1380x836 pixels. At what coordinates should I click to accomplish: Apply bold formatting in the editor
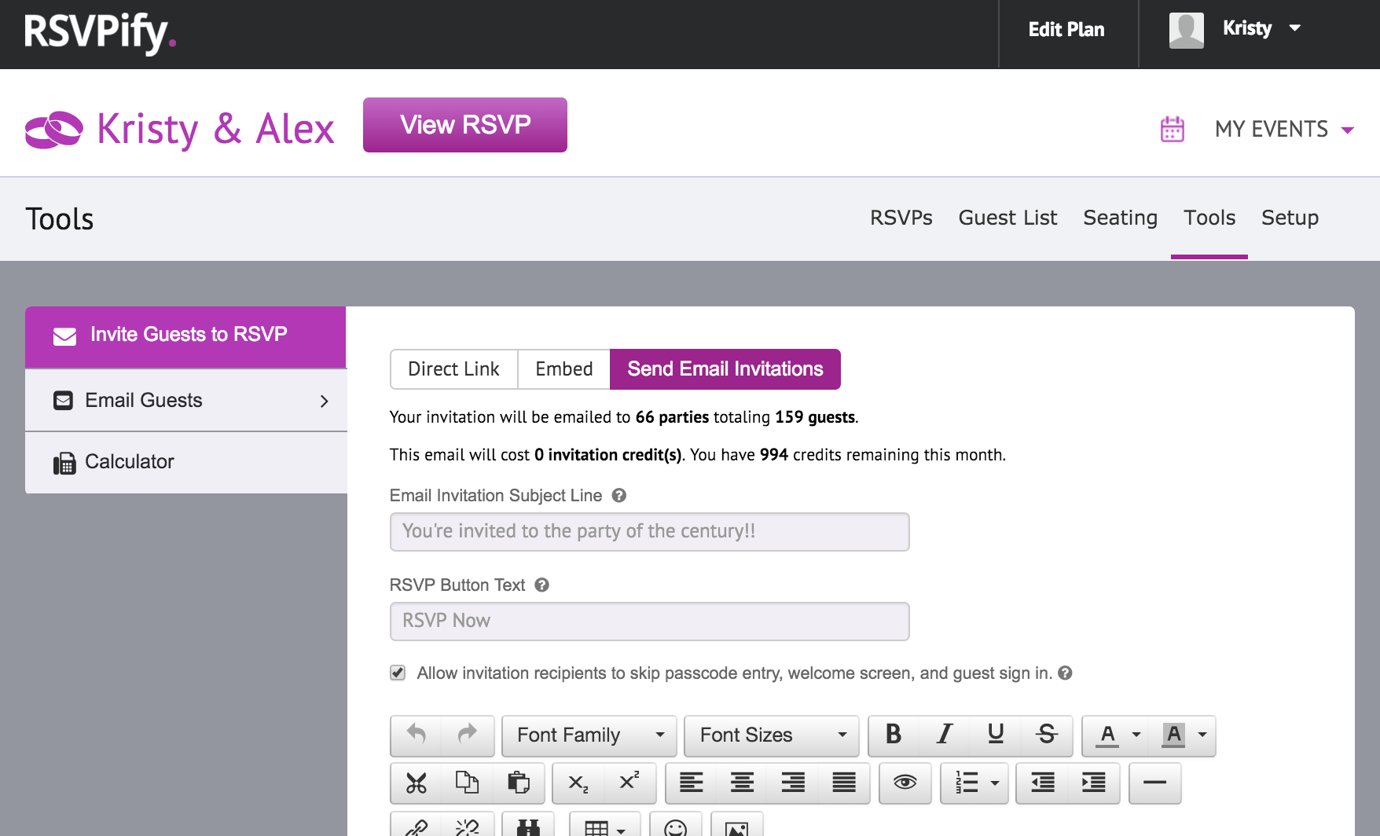click(x=893, y=735)
